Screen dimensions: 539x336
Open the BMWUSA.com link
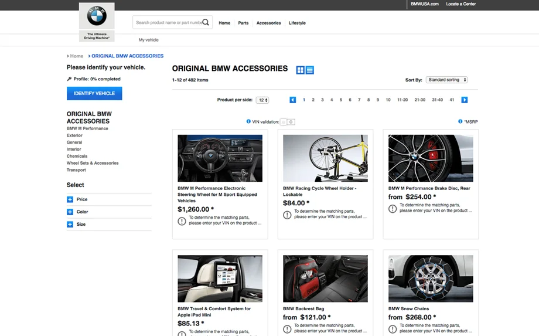[425, 4]
